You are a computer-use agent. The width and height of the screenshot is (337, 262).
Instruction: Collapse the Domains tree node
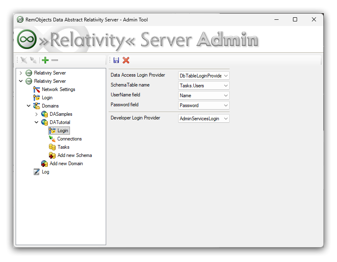tap(28, 106)
